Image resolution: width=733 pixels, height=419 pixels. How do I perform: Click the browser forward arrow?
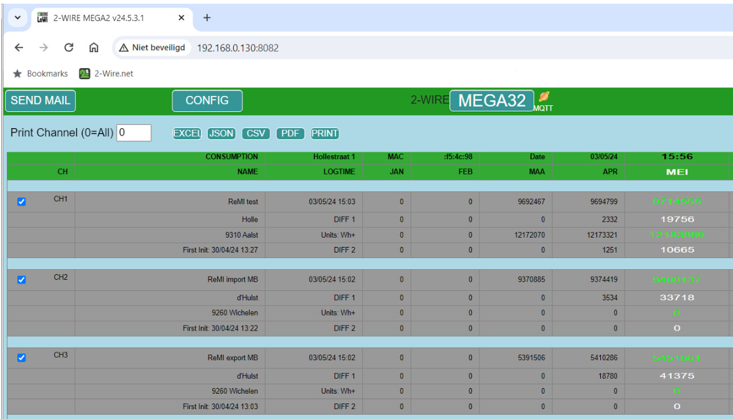click(x=43, y=48)
